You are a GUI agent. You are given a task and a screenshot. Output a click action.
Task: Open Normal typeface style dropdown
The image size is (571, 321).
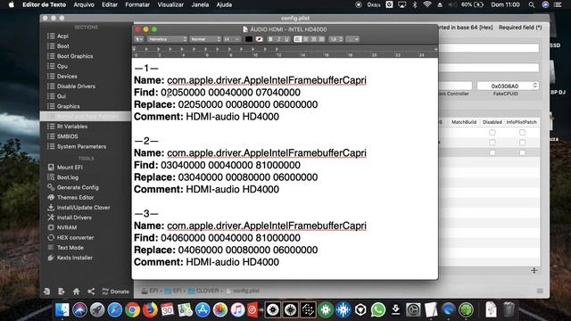(x=205, y=39)
